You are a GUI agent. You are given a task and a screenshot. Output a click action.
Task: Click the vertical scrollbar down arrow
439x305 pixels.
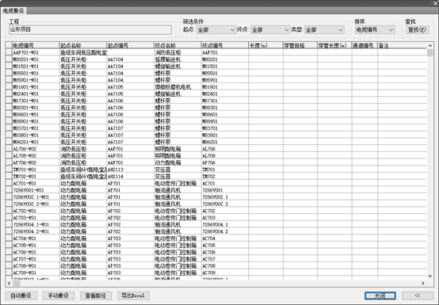tap(430, 276)
